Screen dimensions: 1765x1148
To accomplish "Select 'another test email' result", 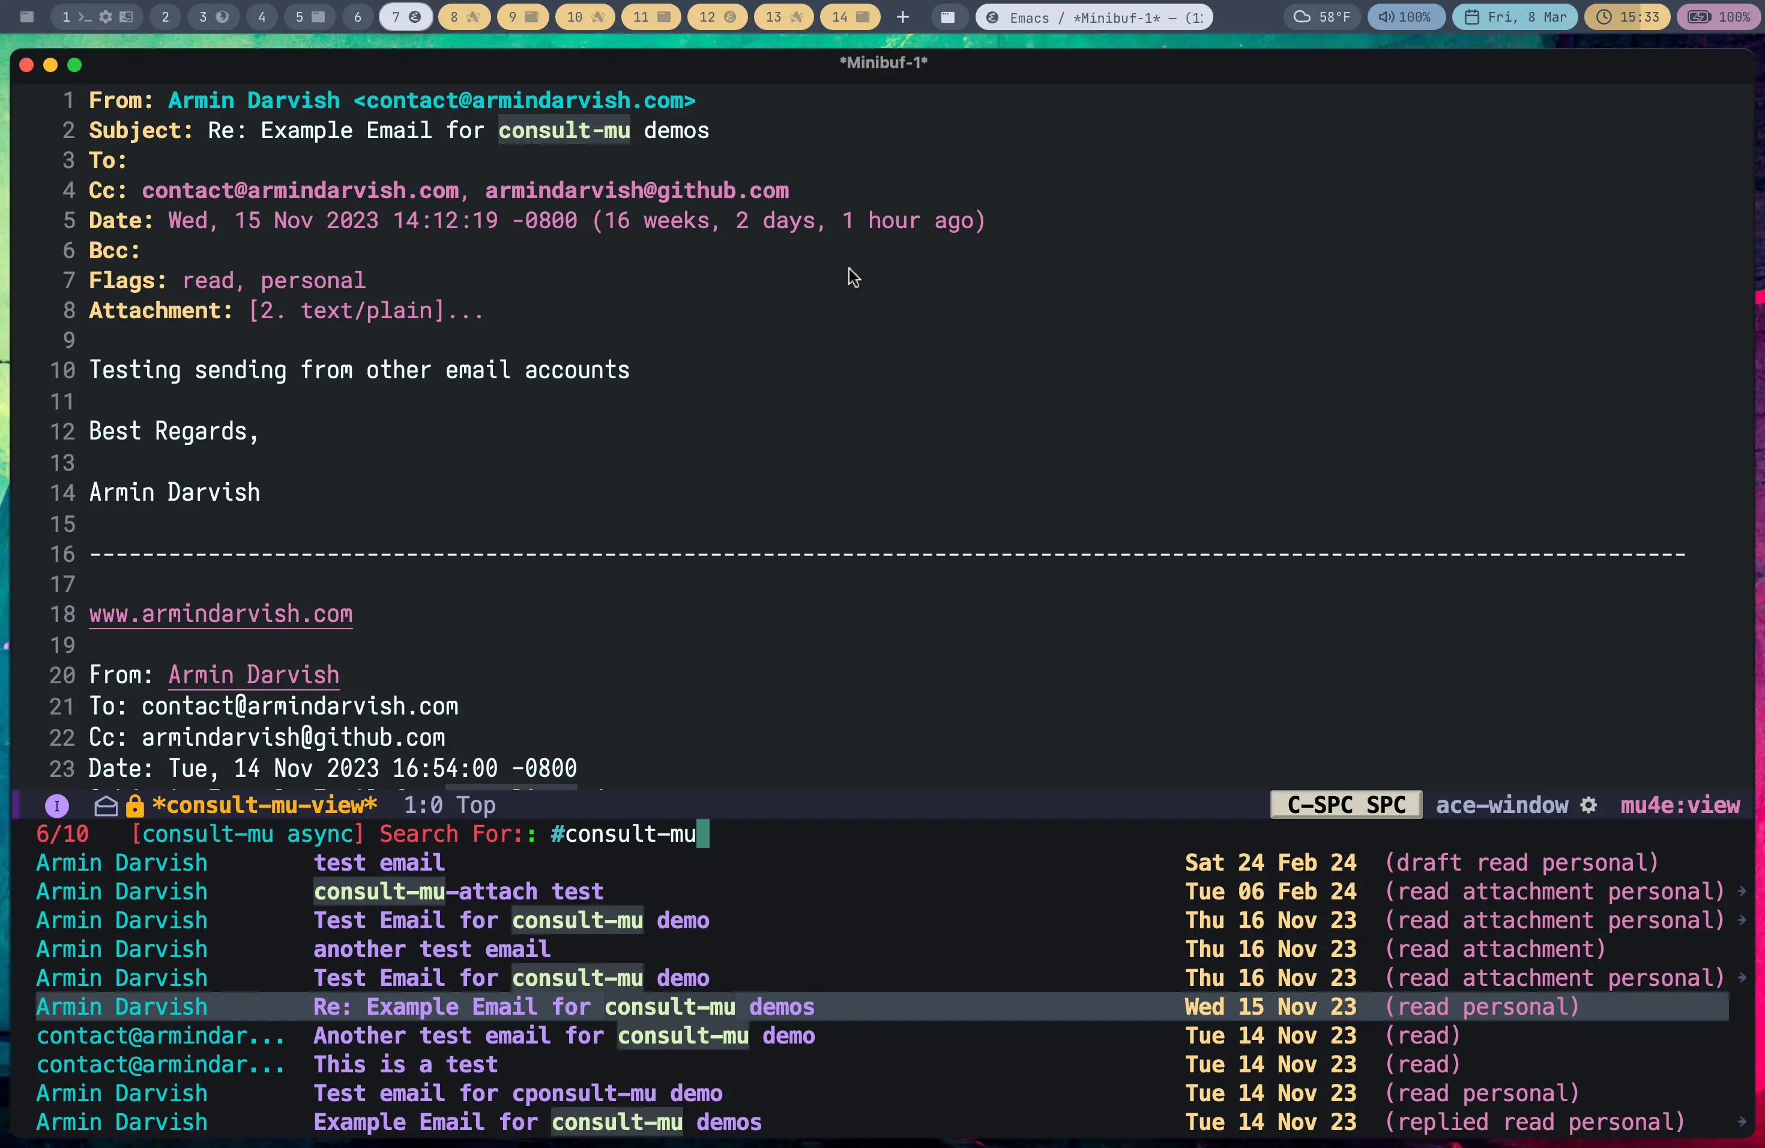I will tap(882, 949).
